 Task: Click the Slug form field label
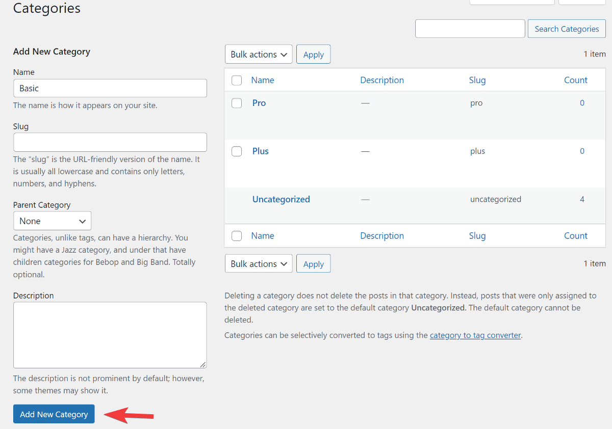[21, 126]
